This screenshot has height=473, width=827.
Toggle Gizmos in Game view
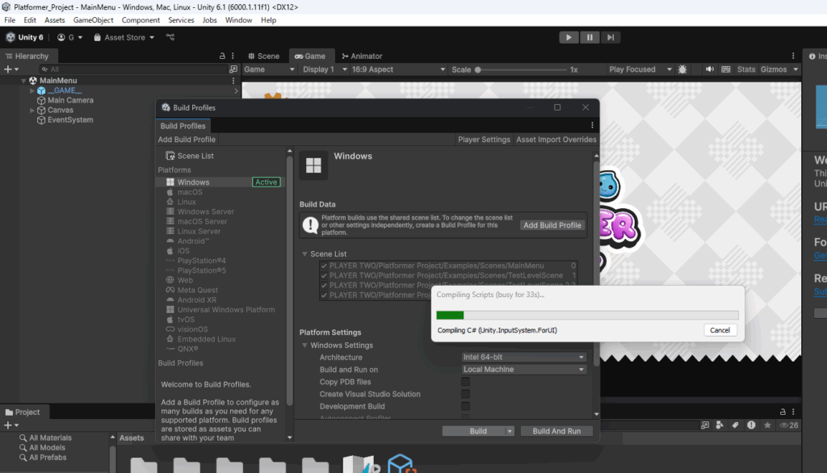(x=774, y=69)
